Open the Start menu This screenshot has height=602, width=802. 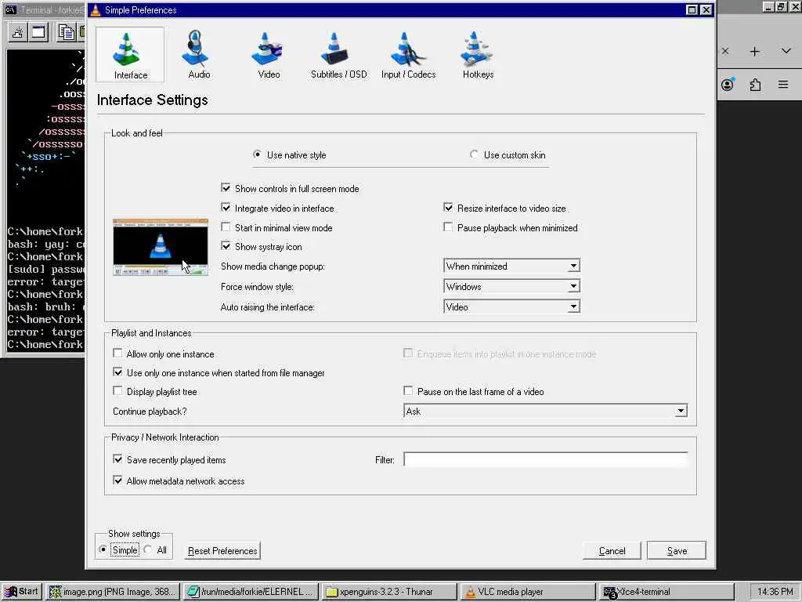[21, 592]
